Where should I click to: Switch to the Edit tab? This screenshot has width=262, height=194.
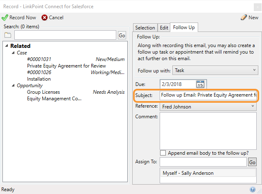pyautogui.click(x=164, y=28)
